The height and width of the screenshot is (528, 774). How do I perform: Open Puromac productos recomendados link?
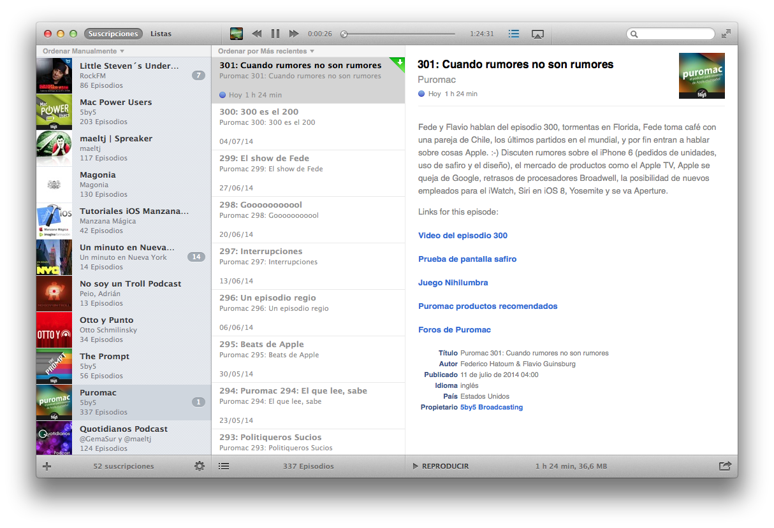coord(488,306)
